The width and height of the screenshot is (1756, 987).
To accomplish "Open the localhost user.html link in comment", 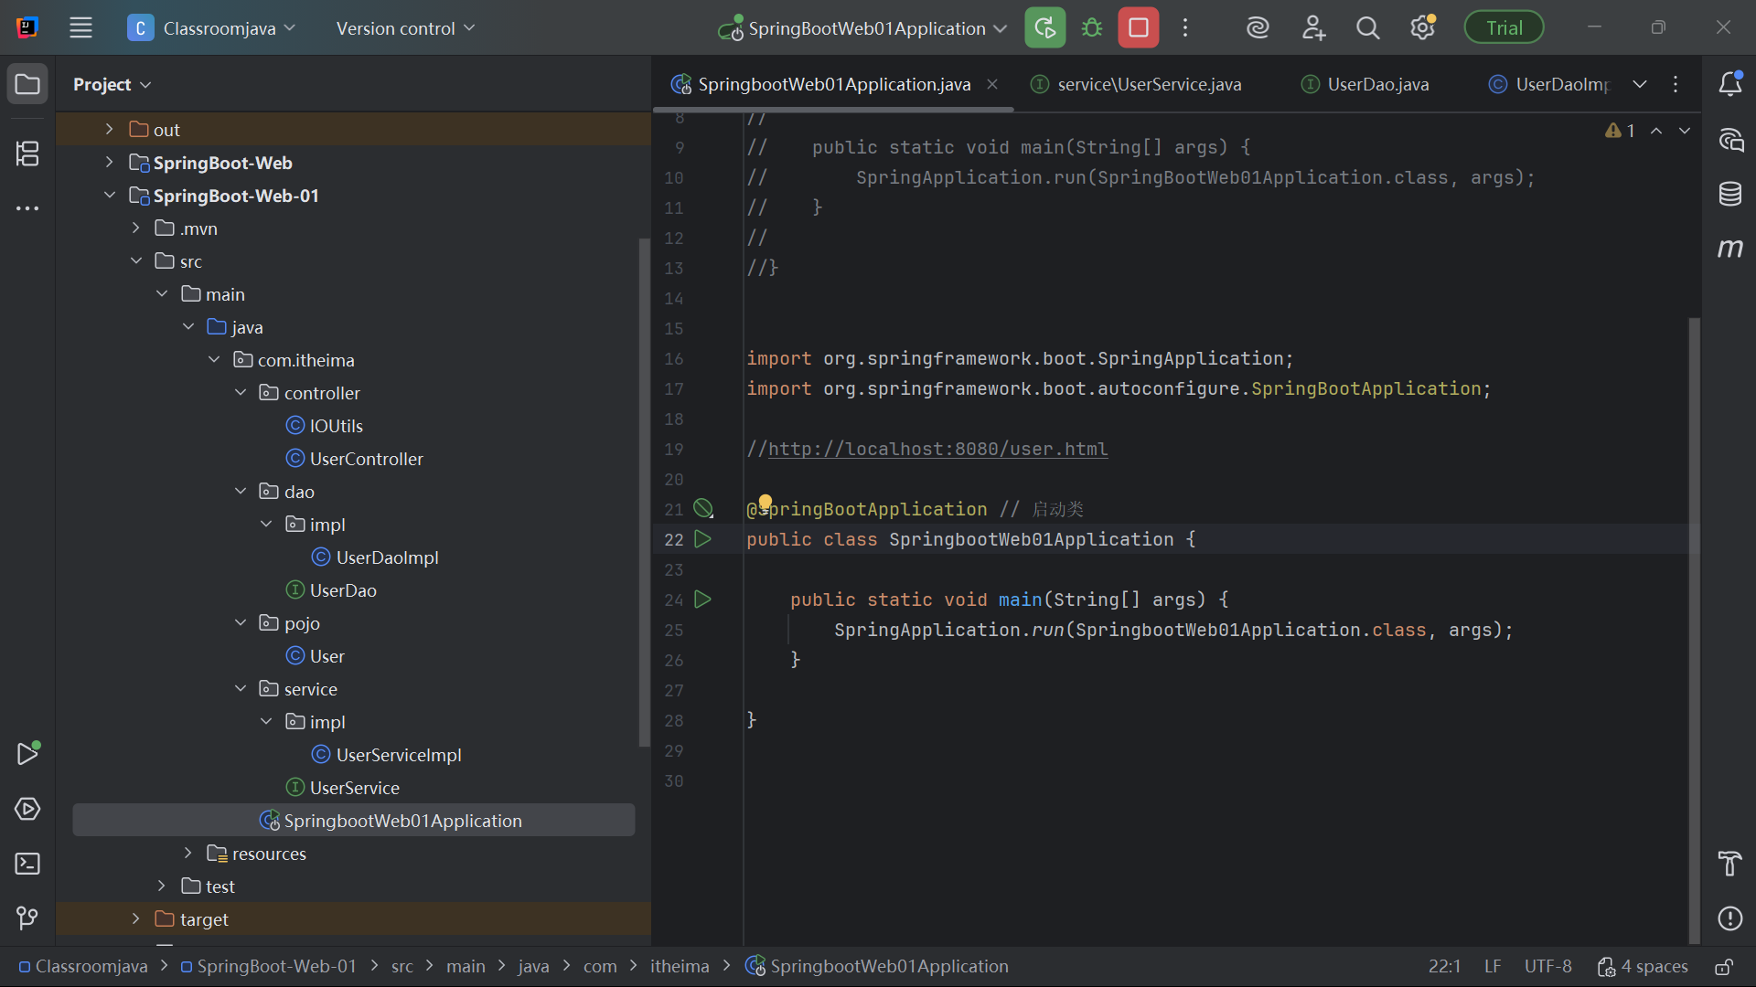I will [x=937, y=449].
